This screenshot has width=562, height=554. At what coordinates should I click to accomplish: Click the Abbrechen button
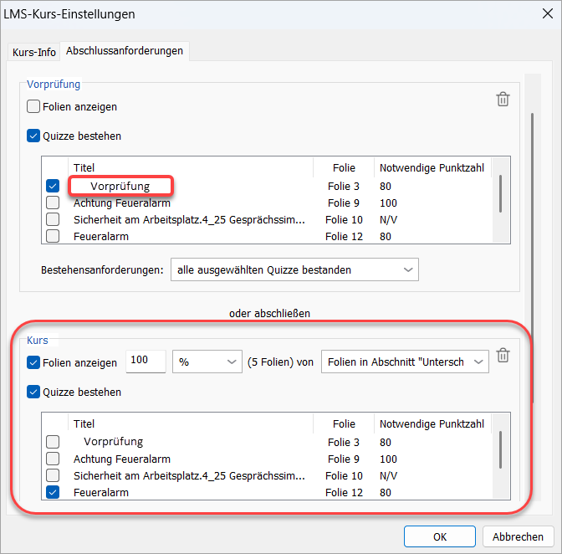click(517, 536)
